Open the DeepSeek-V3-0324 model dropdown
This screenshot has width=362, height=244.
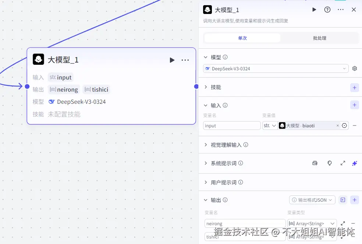(276, 68)
